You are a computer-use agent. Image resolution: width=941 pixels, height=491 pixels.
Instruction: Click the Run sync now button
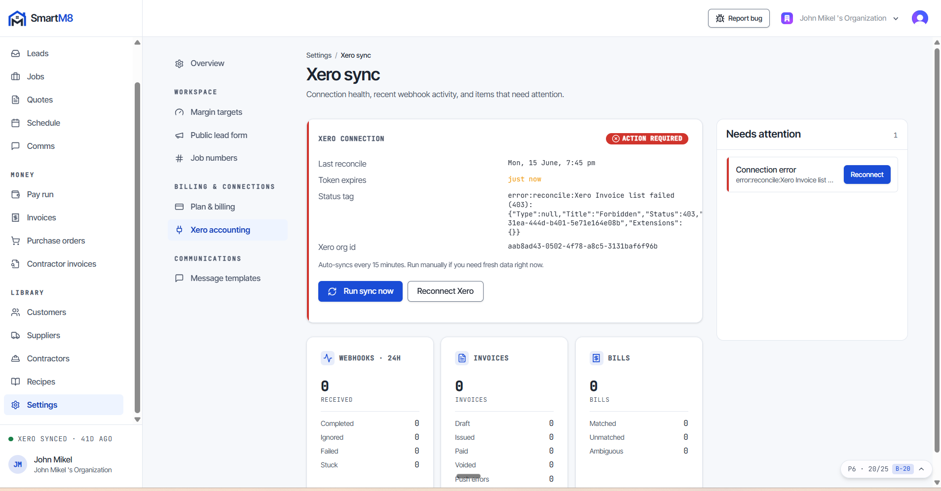[360, 291]
